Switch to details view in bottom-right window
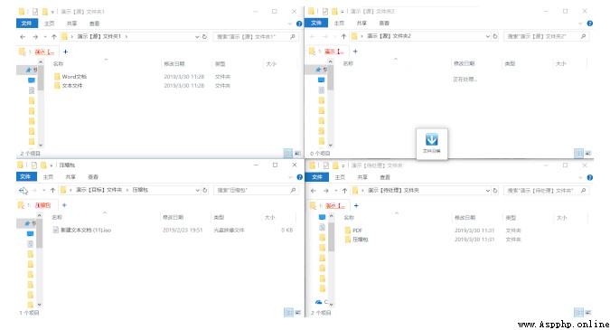Viewport: 610px width, 330px height. (x=578, y=313)
